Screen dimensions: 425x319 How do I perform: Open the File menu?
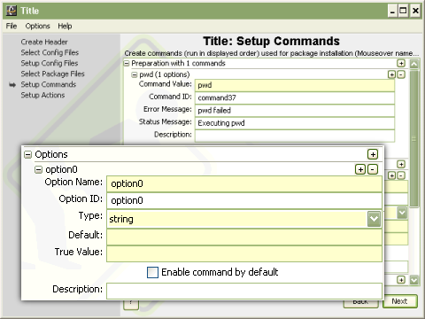tap(12, 26)
